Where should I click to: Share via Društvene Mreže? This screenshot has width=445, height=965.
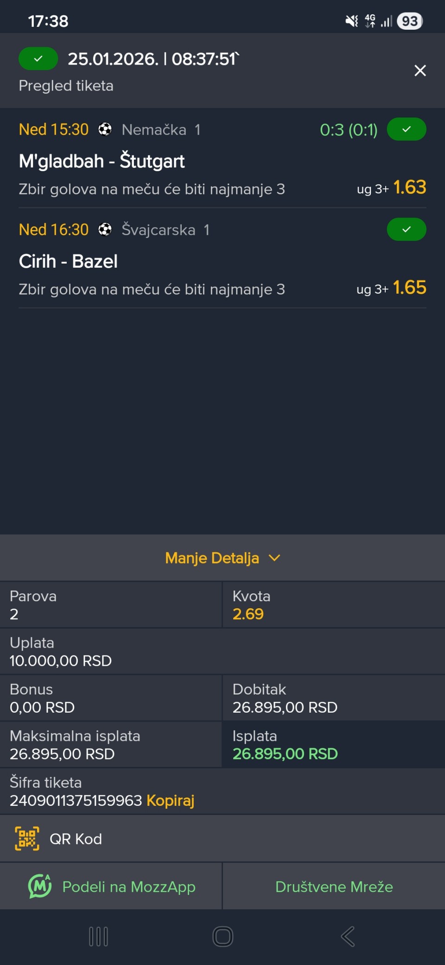(334, 887)
